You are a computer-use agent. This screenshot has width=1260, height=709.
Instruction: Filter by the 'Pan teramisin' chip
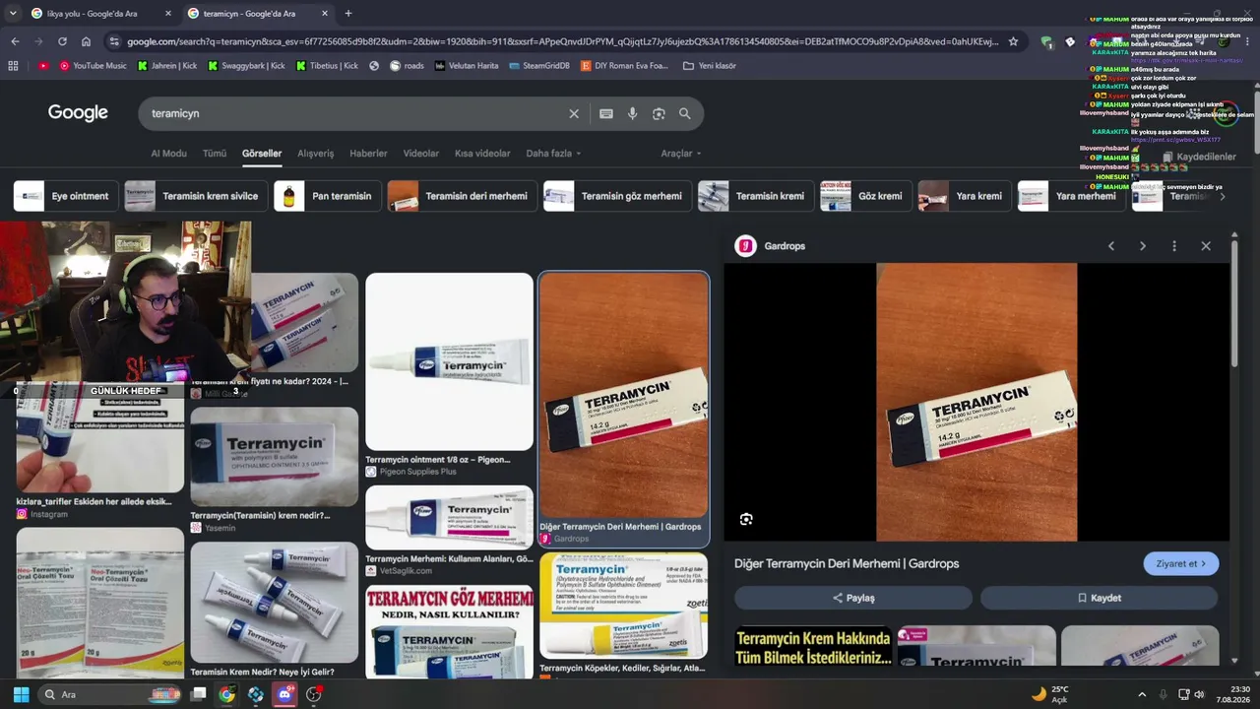pos(327,196)
